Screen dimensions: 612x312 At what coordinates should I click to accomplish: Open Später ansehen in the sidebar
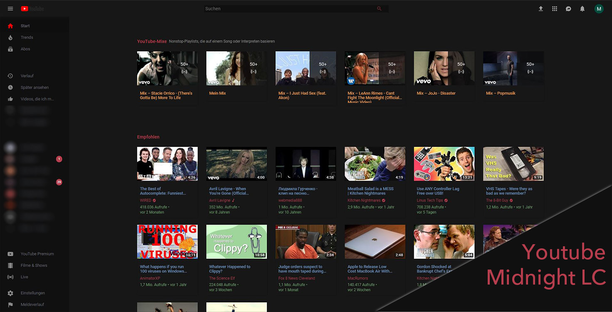click(x=35, y=88)
